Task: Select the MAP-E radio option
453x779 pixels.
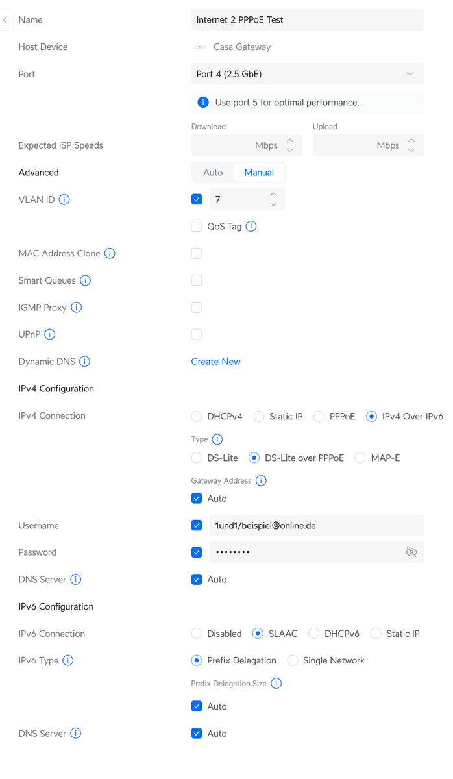Action: point(360,458)
